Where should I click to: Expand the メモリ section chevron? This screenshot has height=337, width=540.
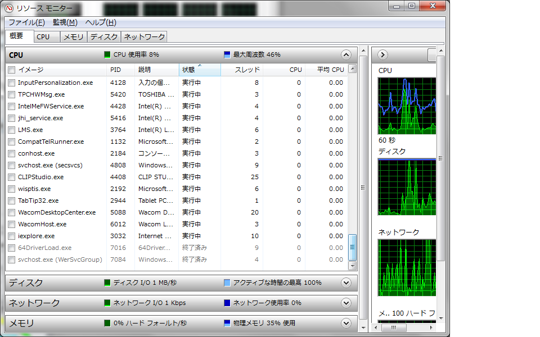pyautogui.click(x=346, y=324)
